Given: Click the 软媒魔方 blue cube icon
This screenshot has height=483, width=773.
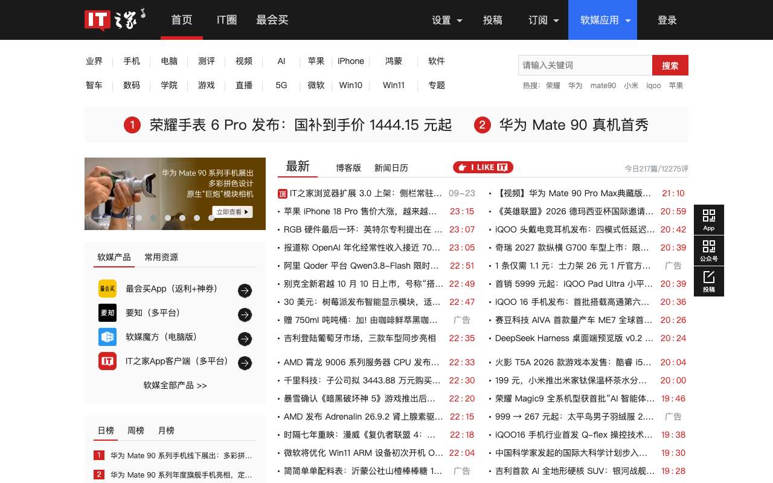Looking at the screenshot, I should click(x=107, y=337).
